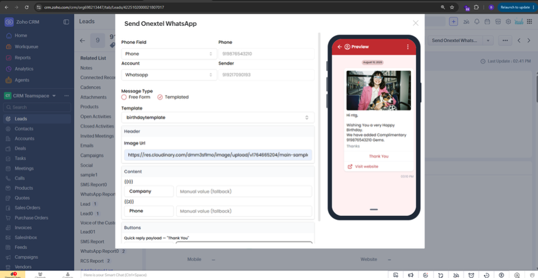The image size is (538, 278).
Task: Click the alarm clock icon in bottom bar
Action: [471, 275]
